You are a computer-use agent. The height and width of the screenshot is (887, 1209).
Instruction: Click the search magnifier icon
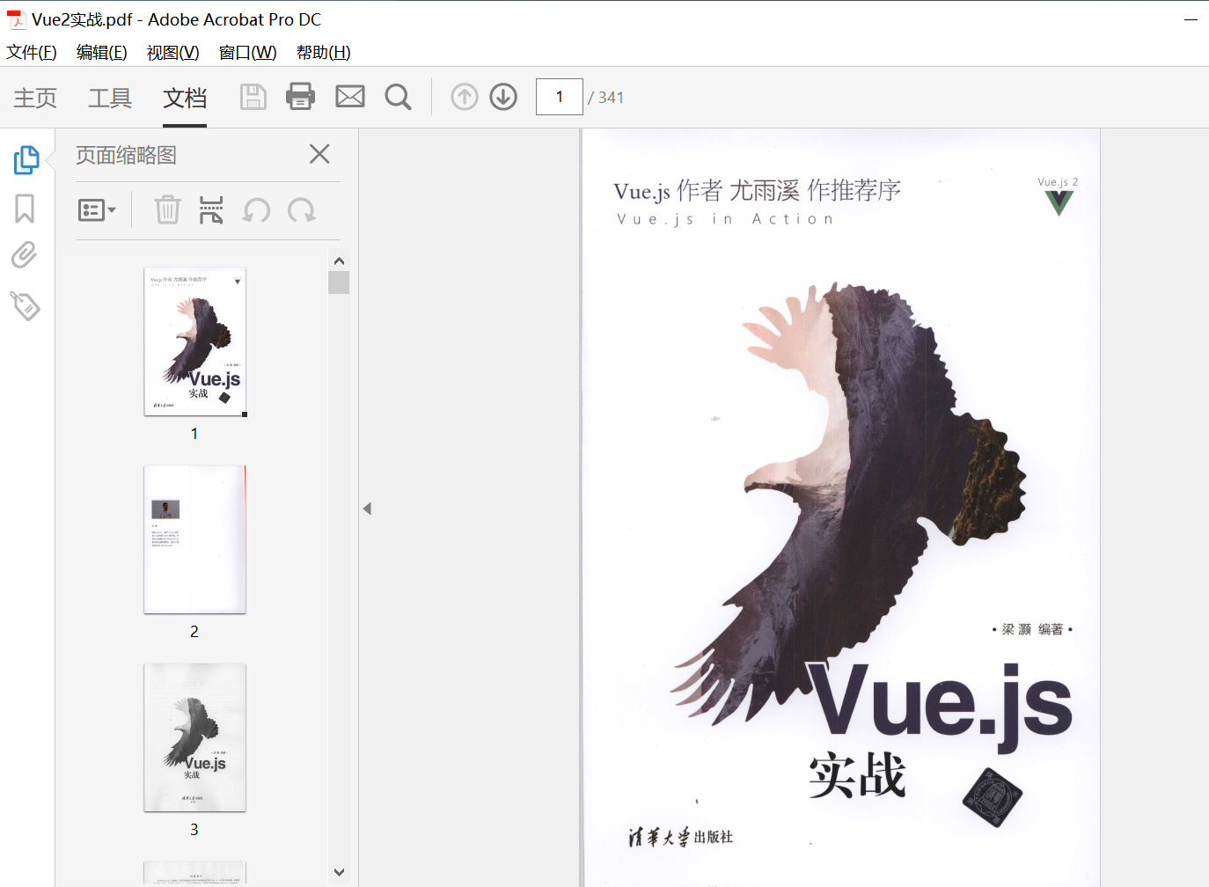coord(398,97)
